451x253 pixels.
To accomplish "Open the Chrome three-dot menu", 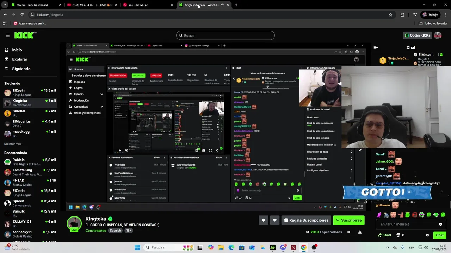I will tap(445, 15).
